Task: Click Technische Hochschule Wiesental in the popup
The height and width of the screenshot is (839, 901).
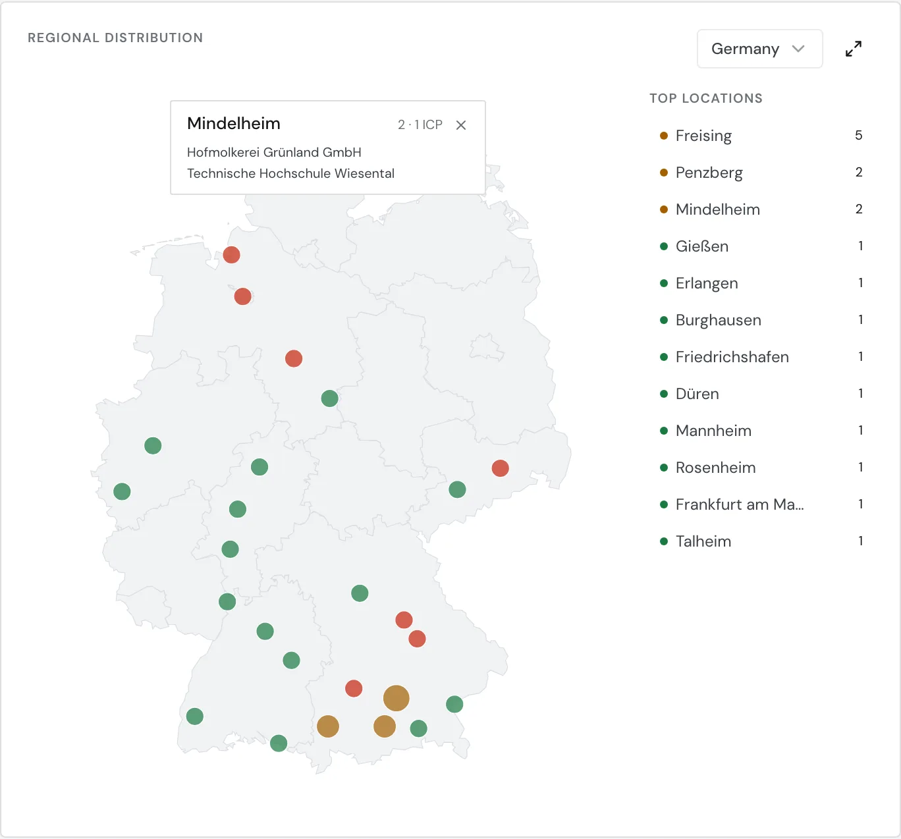Action: pos(290,173)
